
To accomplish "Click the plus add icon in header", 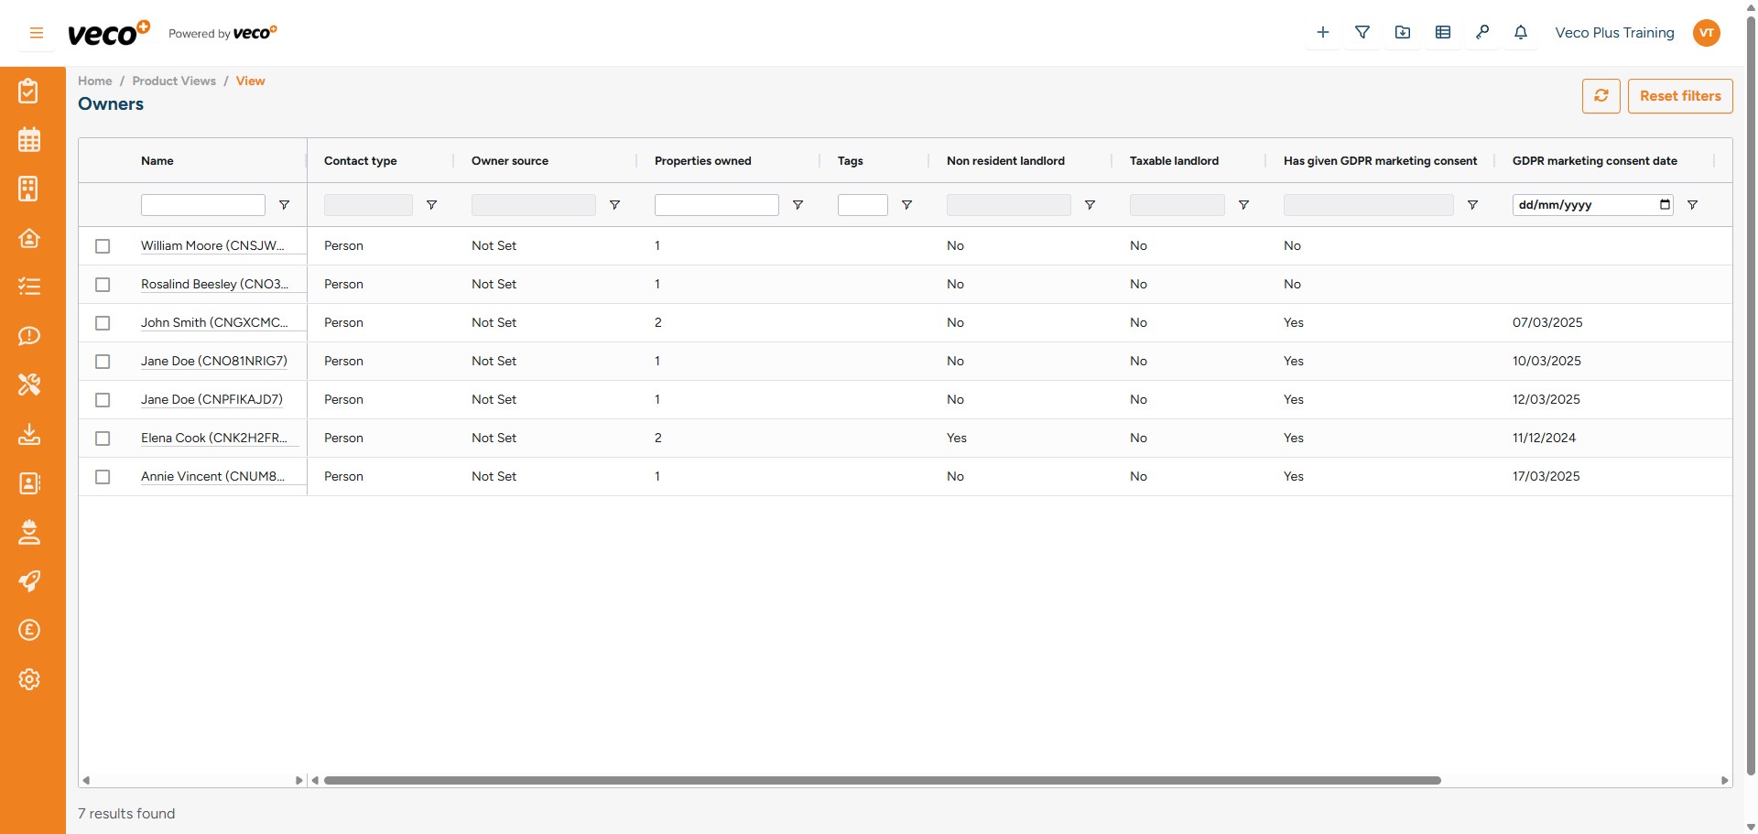I will coord(1322,33).
